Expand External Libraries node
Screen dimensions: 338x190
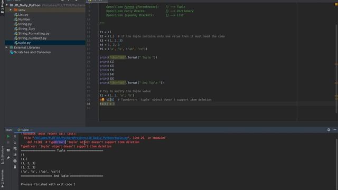coord(7,47)
